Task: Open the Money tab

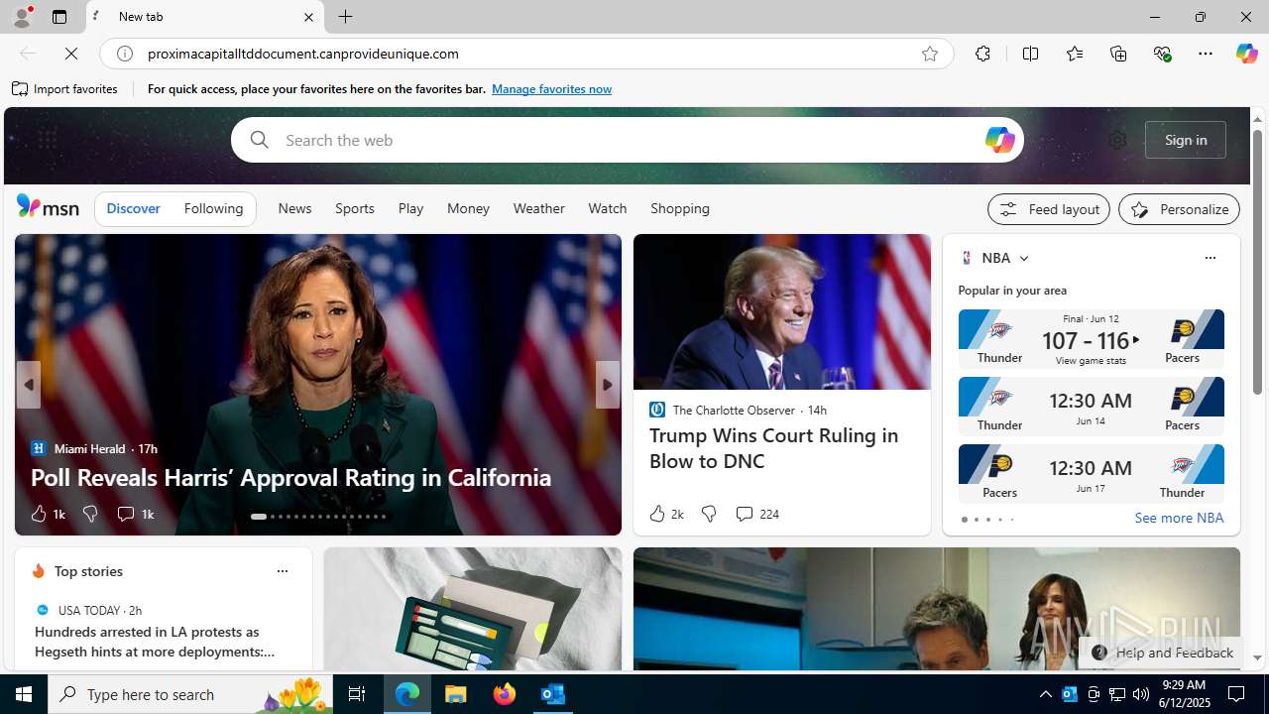Action: [468, 208]
